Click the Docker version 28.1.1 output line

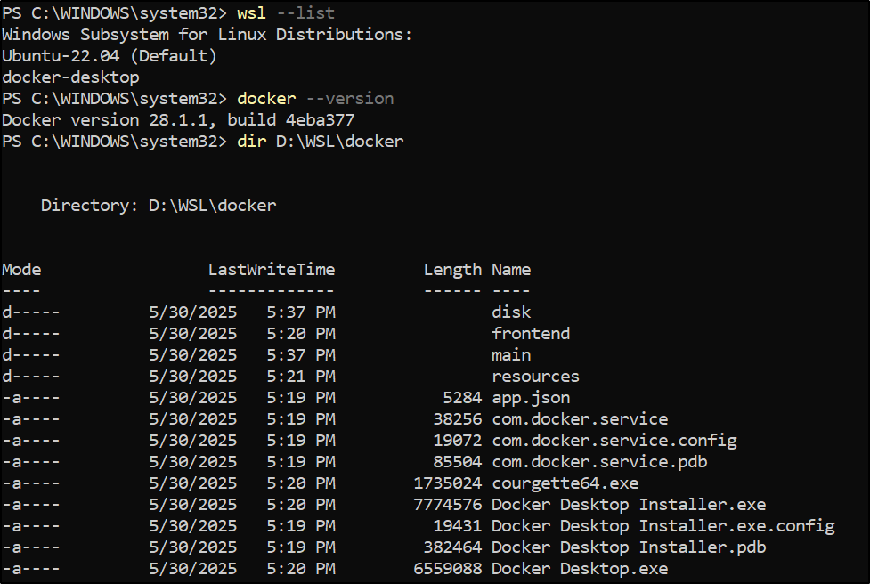178,120
